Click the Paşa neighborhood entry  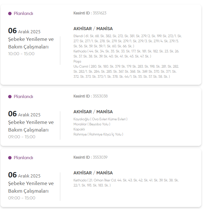[x=77, y=61]
